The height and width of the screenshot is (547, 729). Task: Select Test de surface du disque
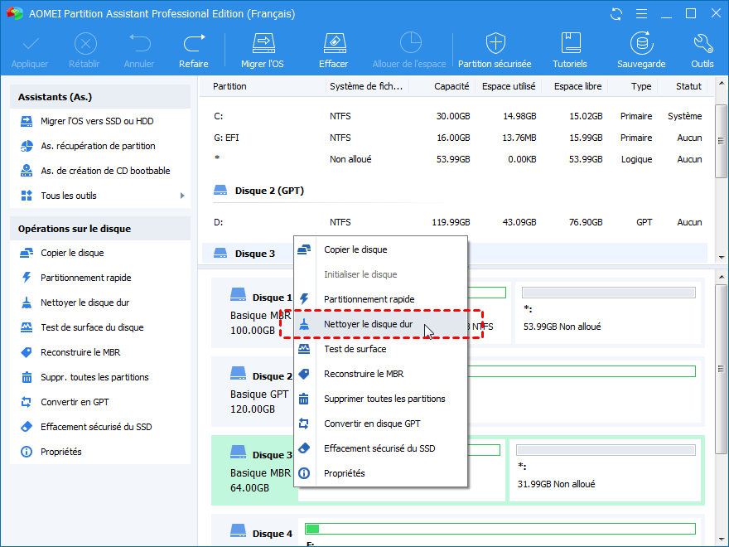tap(92, 327)
